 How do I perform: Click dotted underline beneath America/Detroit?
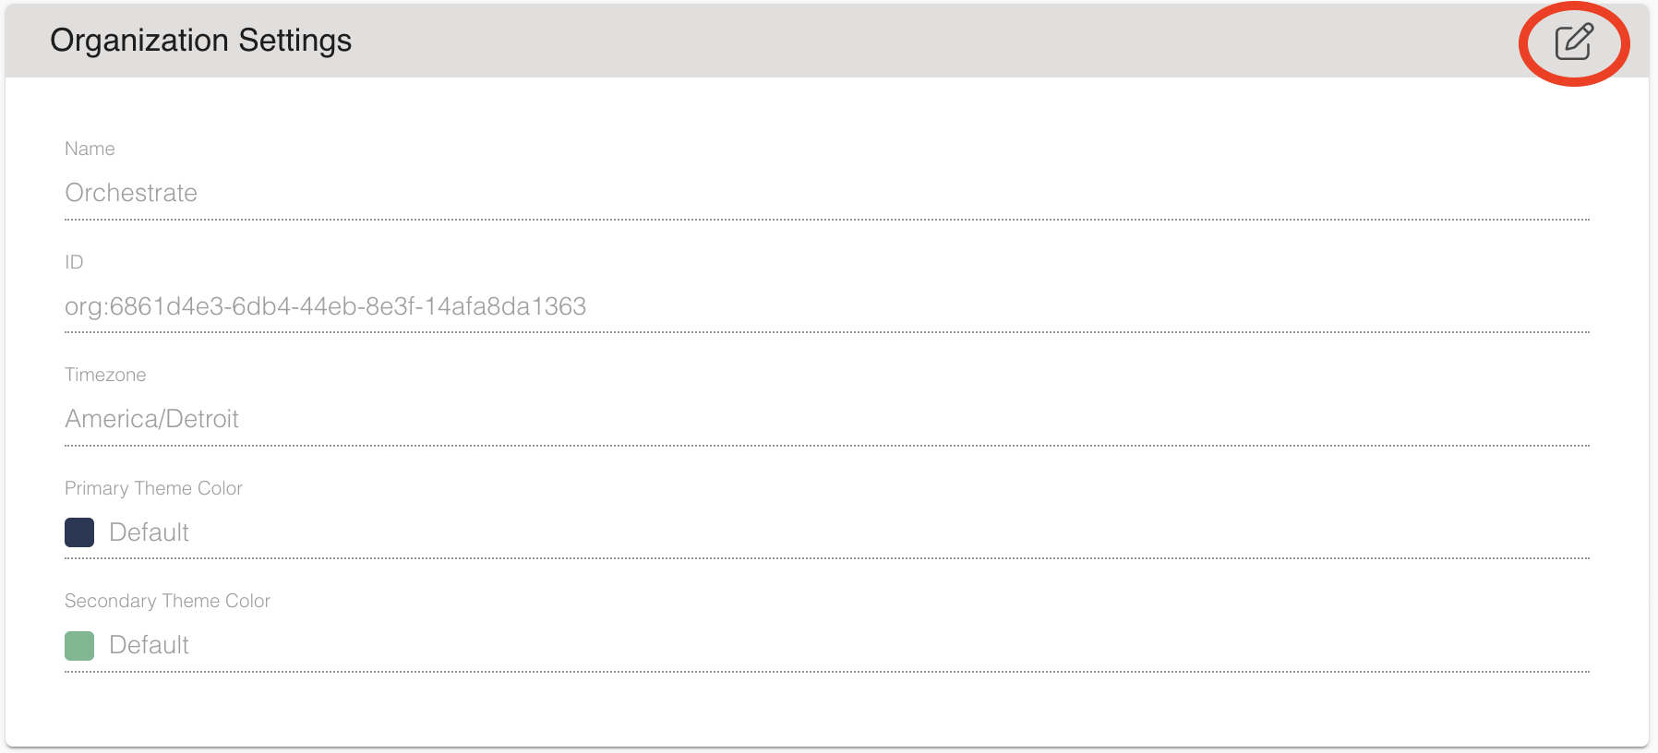click(x=826, y=446)
